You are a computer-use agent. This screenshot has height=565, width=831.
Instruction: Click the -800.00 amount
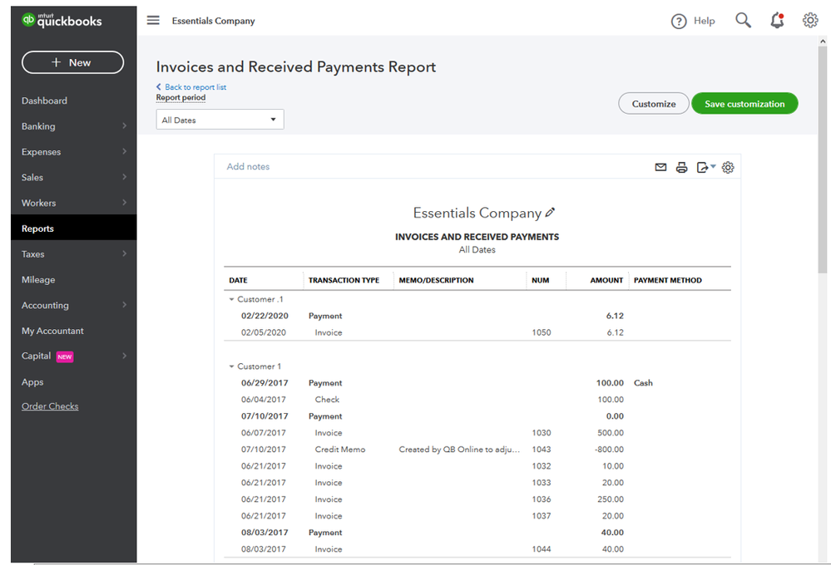609,449
